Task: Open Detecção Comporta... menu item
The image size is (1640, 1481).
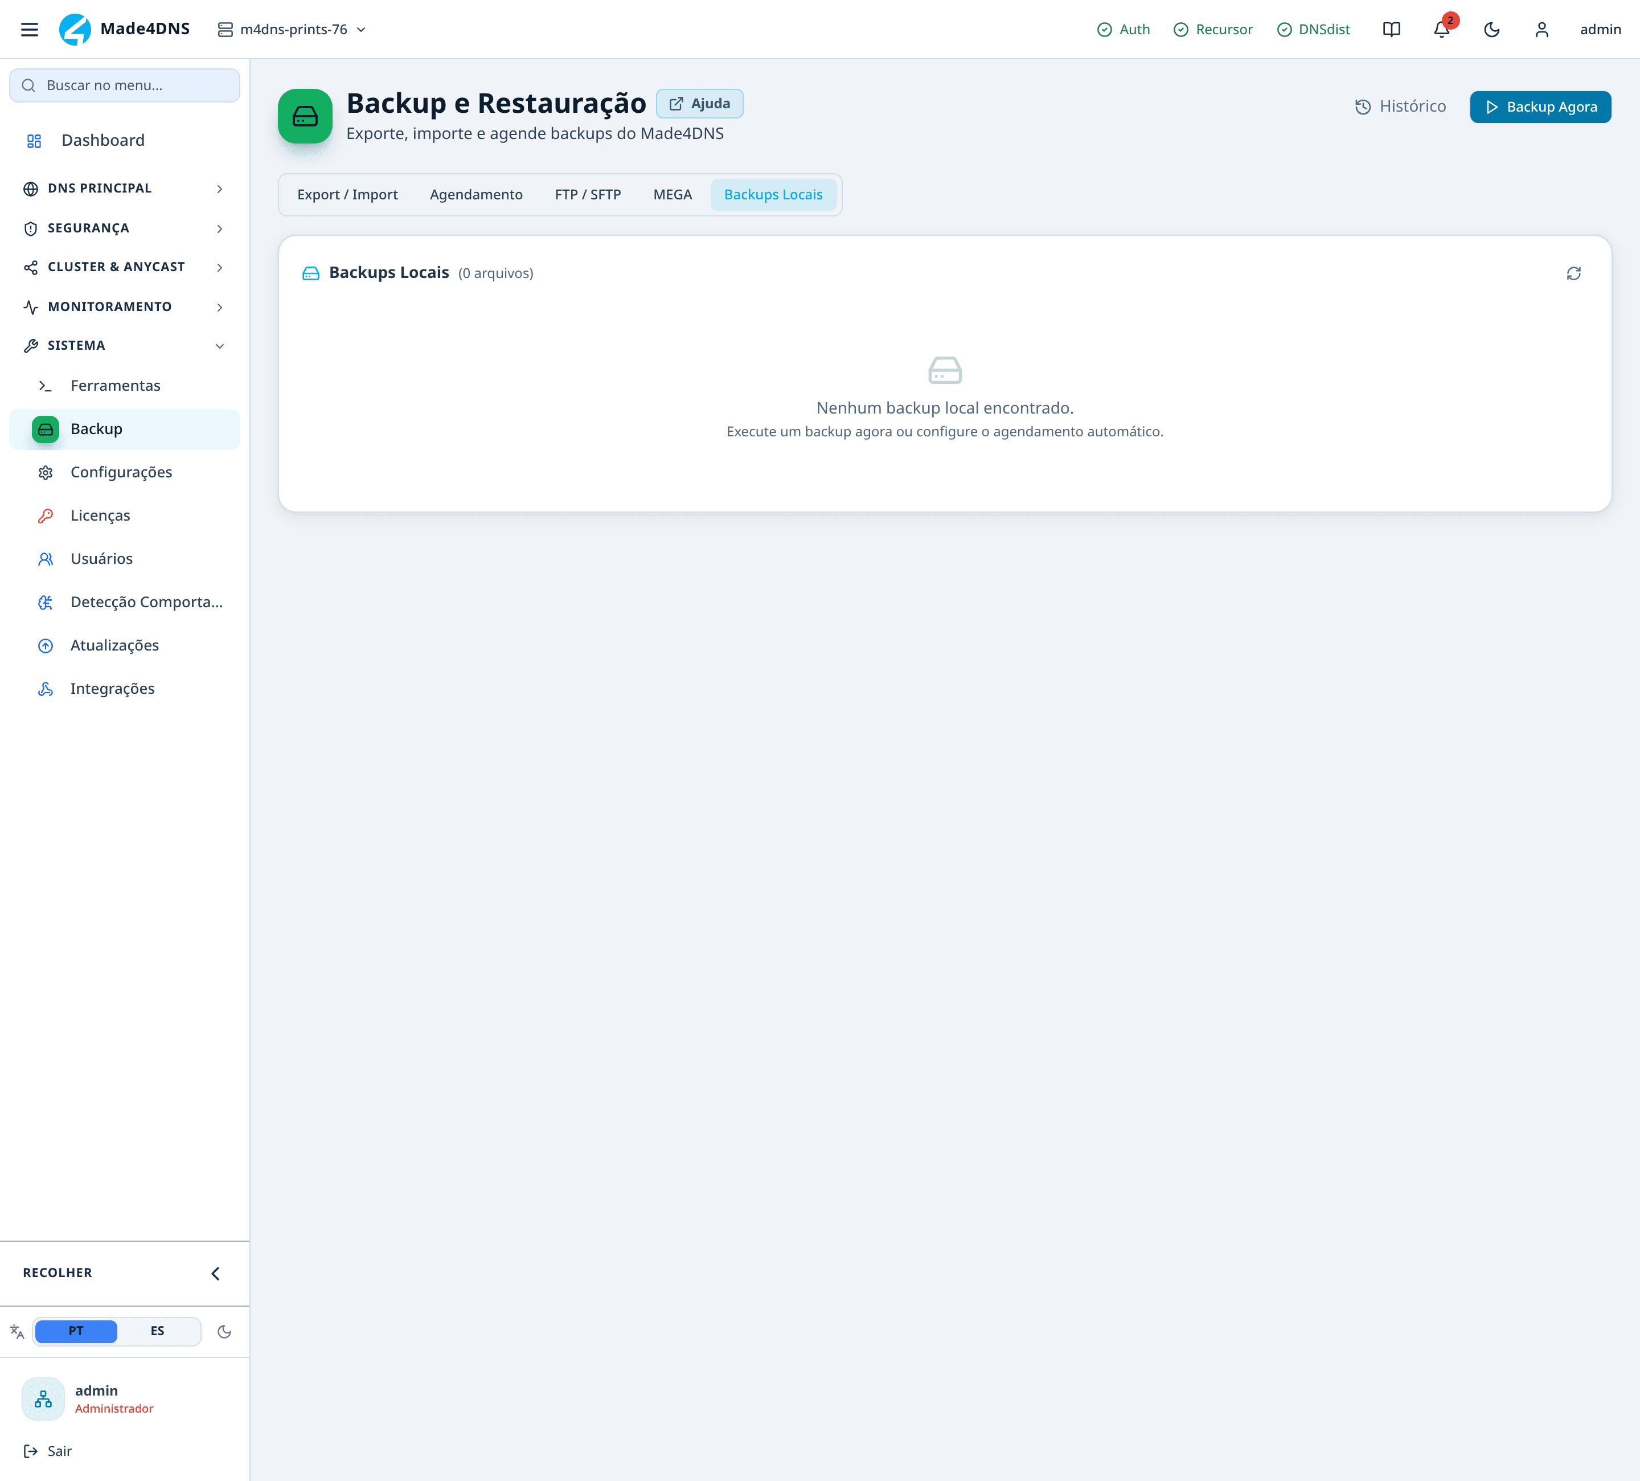Action: click(125, 602)
